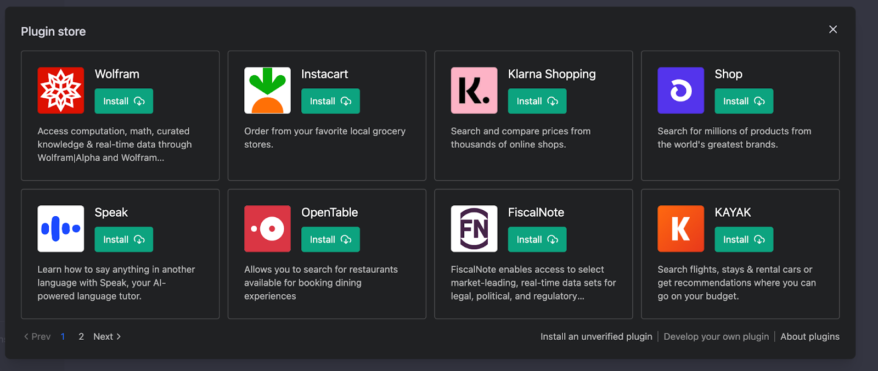Install the OpenTable plugin

click(330, 239)
